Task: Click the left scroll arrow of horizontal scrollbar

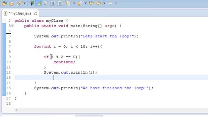Action: (x=17, y=110)
